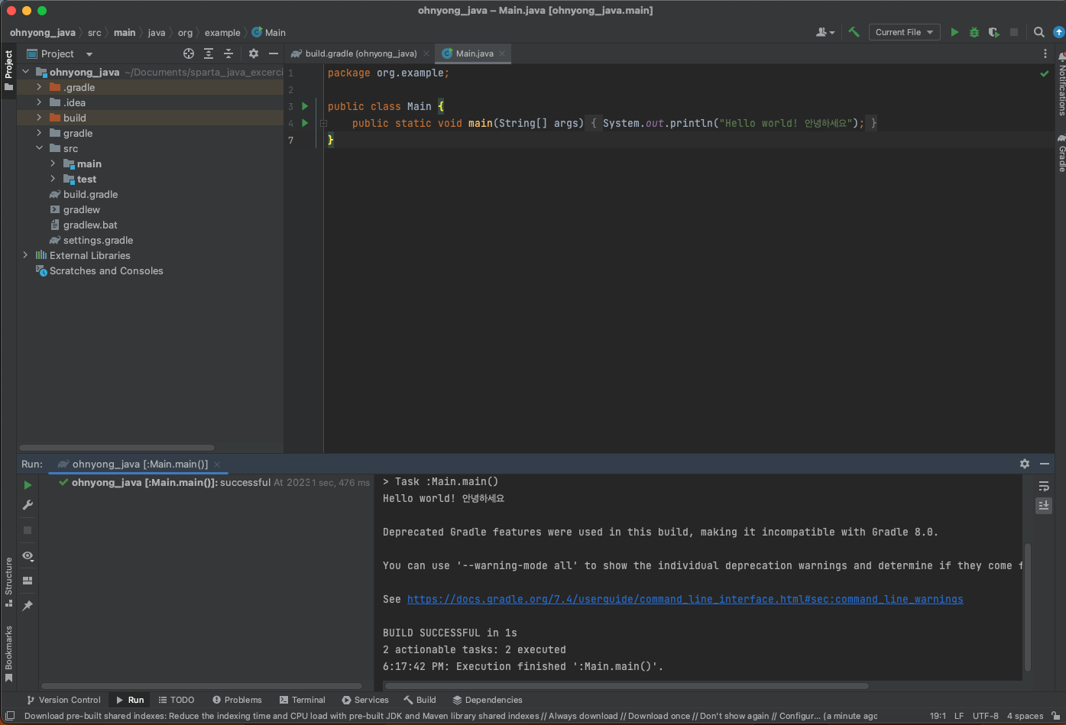Image resolution: width=1066 pixels, height=725 pixels.
Task: Click 4 spaces indent setting
Action: click(x=1025, y=716)
